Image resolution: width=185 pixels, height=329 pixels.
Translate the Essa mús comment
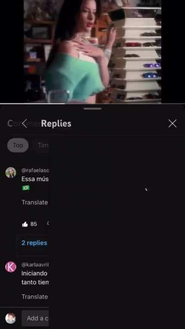35,202
